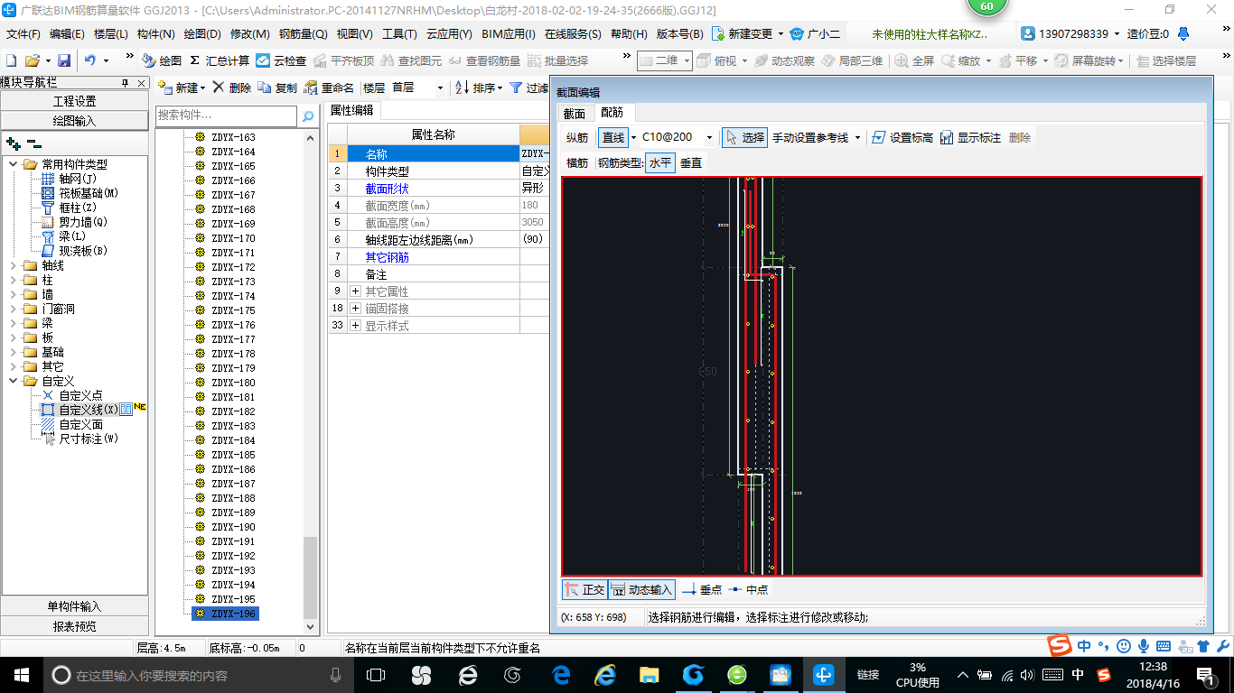This screenshot has height=693, width=1234.
Task: Click 复制 copy component
Action: [277, 88]
